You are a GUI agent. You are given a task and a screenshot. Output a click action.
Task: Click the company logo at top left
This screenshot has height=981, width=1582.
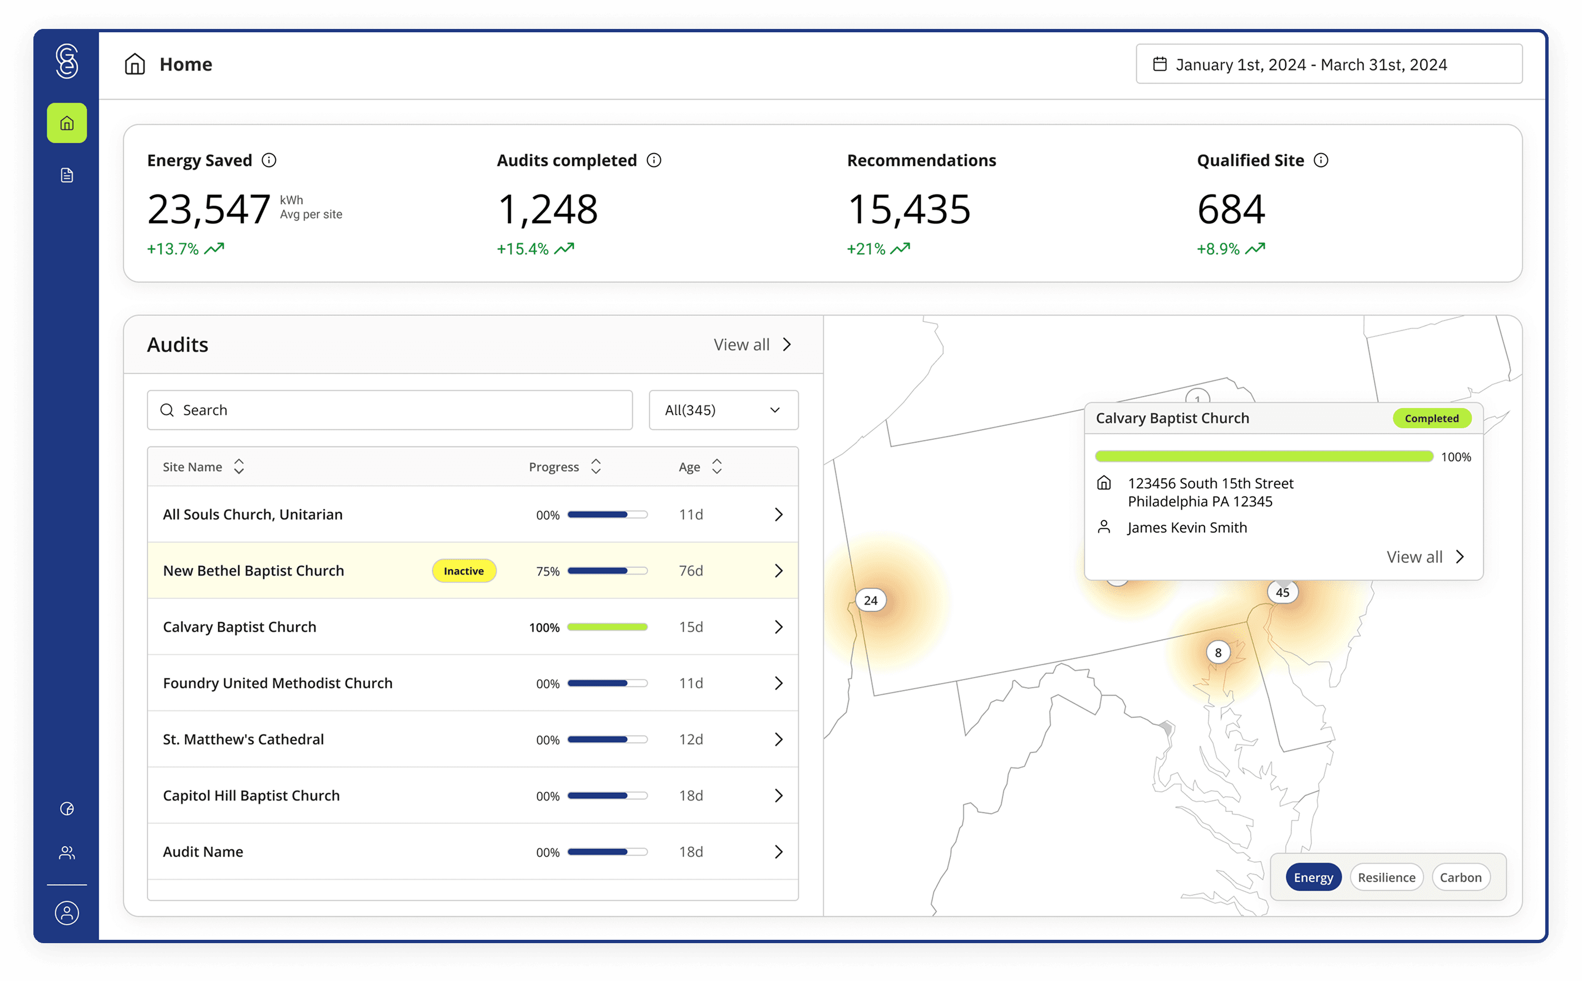pos(67,62)
